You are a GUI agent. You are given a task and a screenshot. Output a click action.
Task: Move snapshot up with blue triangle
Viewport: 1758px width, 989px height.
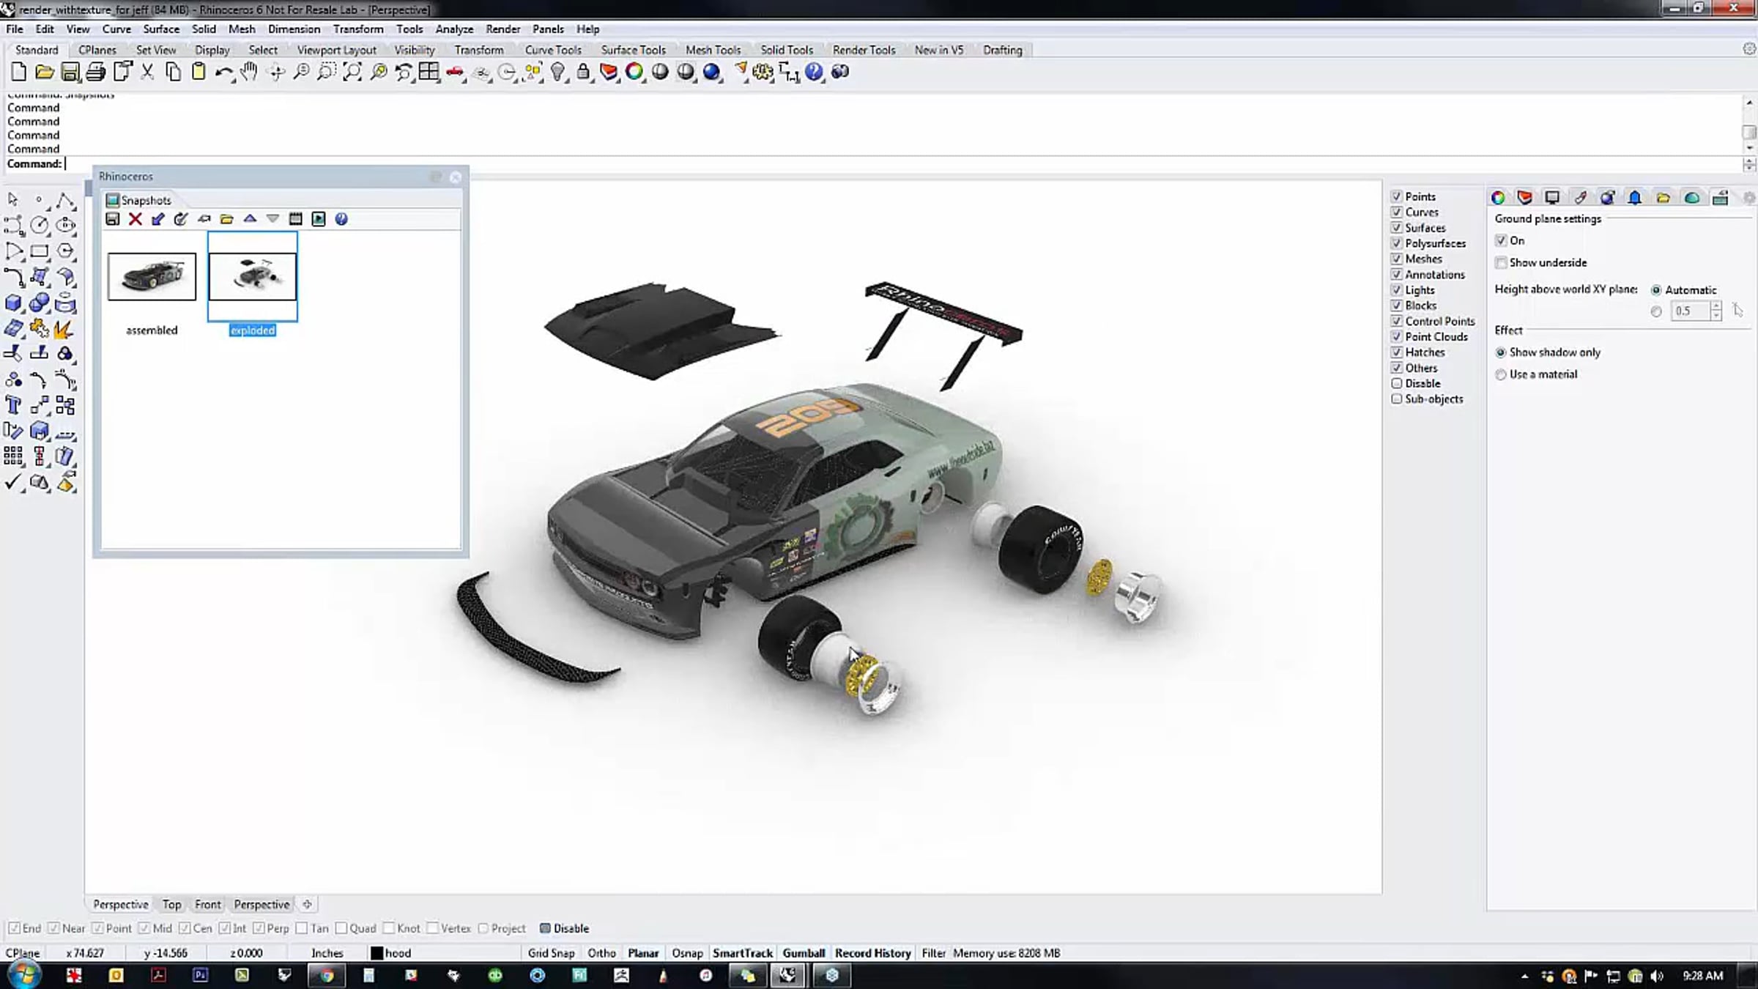point(250,218)
